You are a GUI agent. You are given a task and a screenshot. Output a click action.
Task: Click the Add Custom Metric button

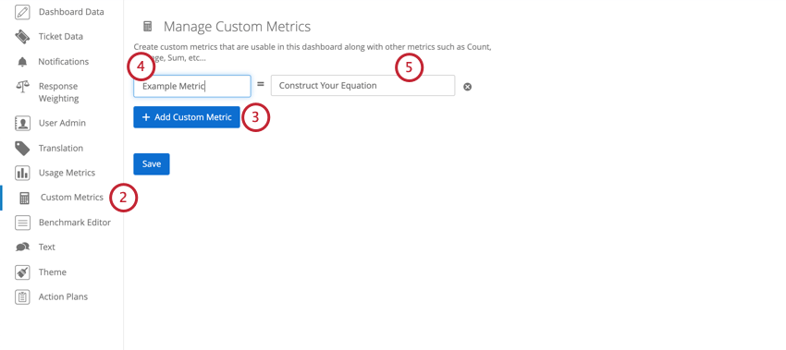(187, 117)
